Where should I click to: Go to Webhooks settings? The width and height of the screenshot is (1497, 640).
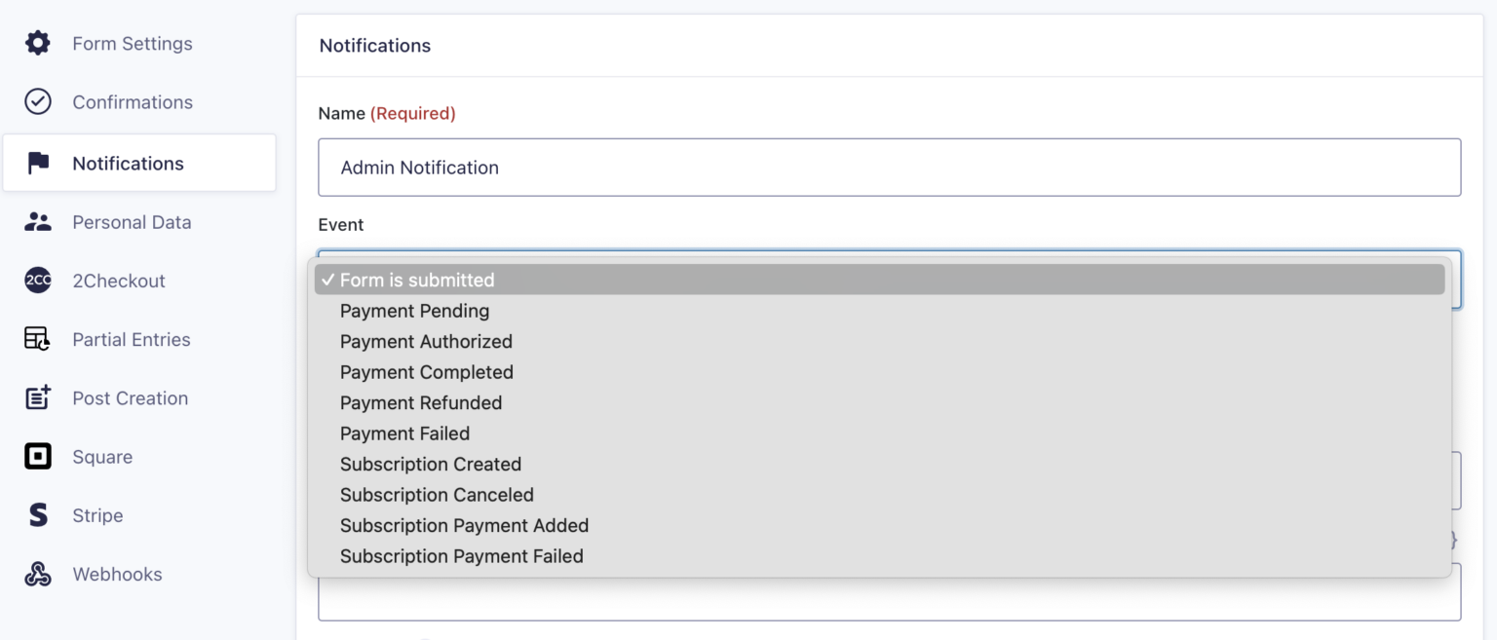click(x=117, y=574)
